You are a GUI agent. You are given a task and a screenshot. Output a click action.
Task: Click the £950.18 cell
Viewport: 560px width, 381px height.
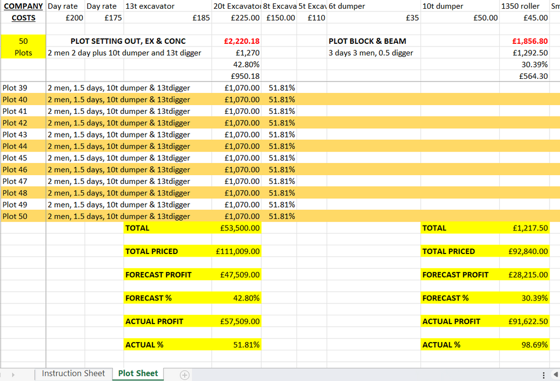pos(236,76)
